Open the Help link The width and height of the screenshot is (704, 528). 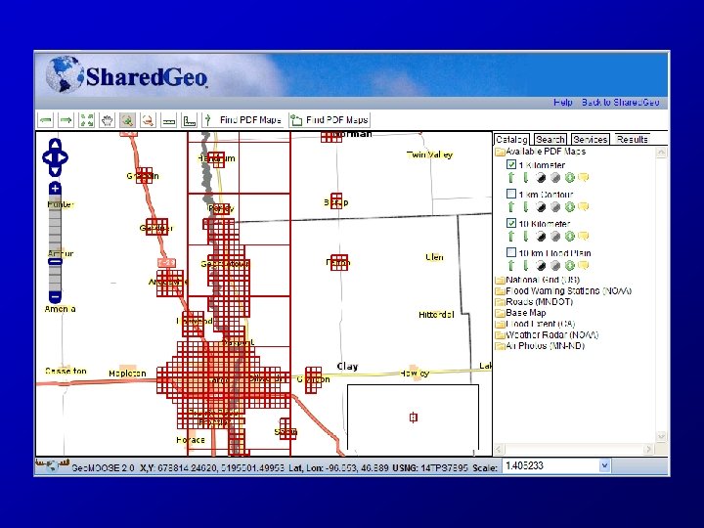pos(562,103)
